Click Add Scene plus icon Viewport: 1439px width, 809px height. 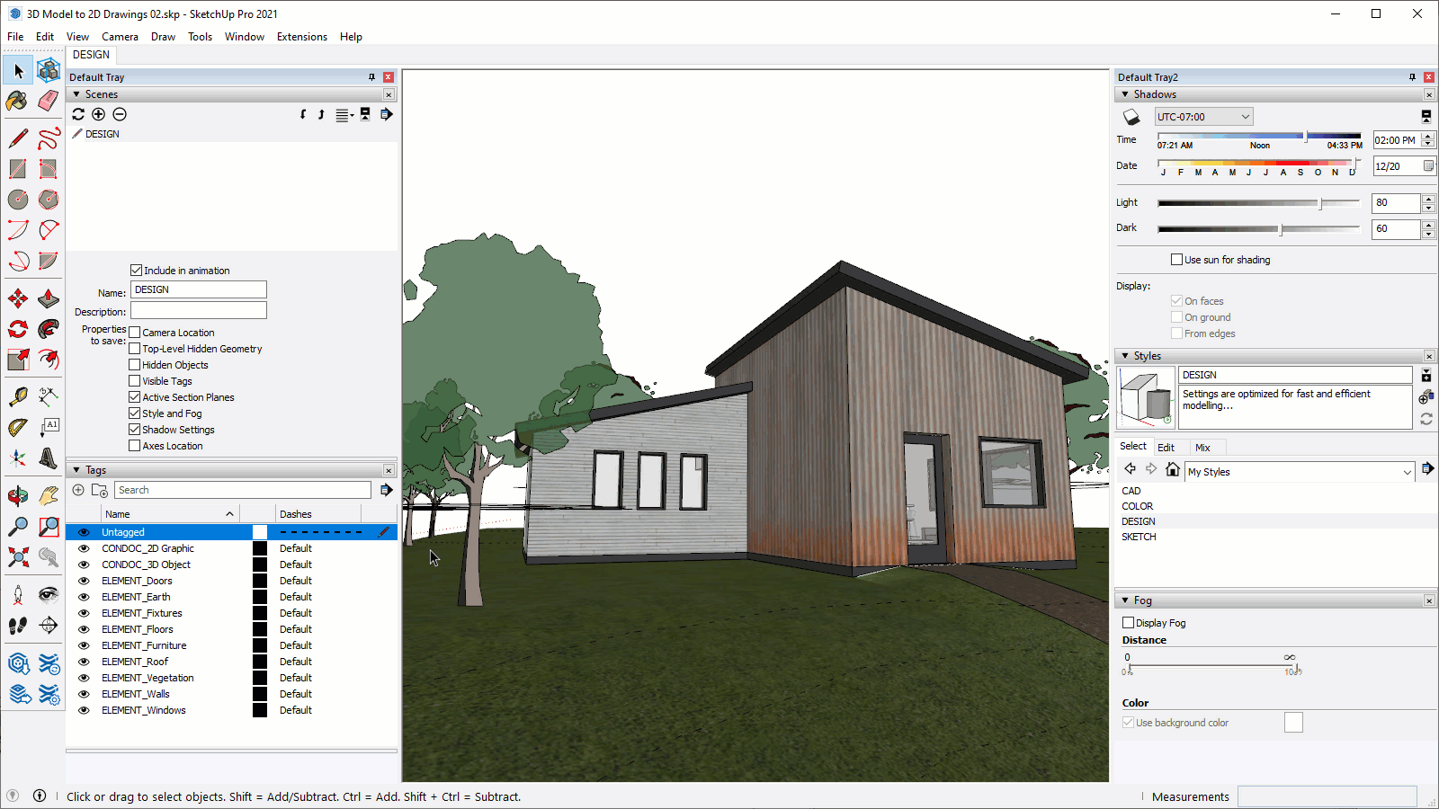[99, 114]
